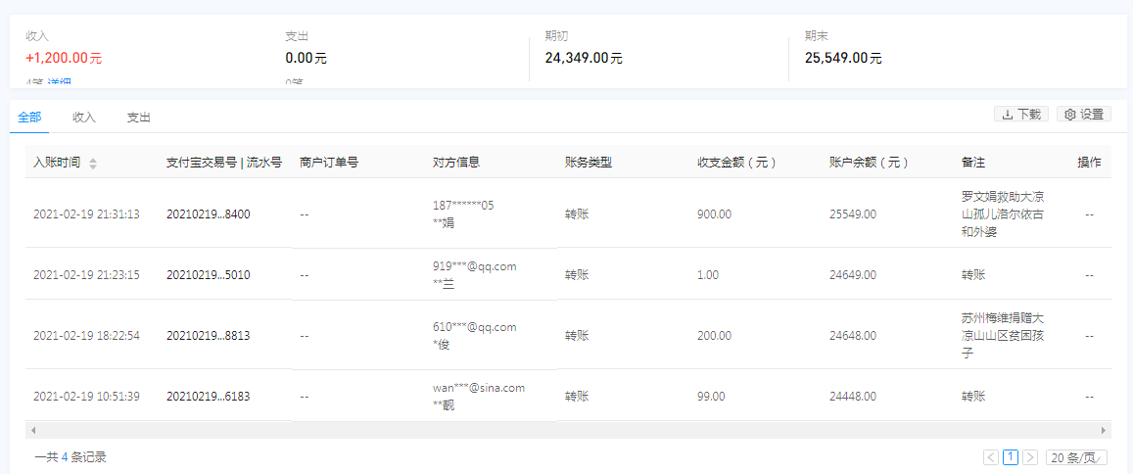Click the table's horizontal scrollbar track
Image resolution: width=1133 pixels, height=474 pixels.
click(x=568, y=430)
